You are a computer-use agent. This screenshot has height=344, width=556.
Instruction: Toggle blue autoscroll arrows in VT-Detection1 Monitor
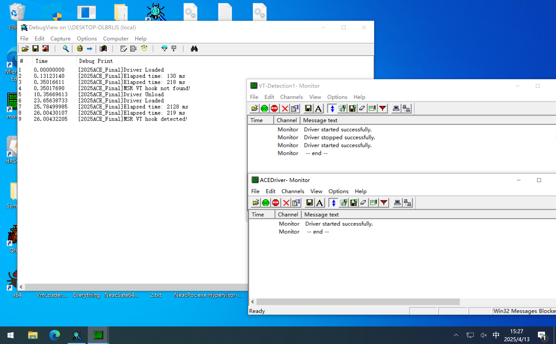click(x=332, y=108)
